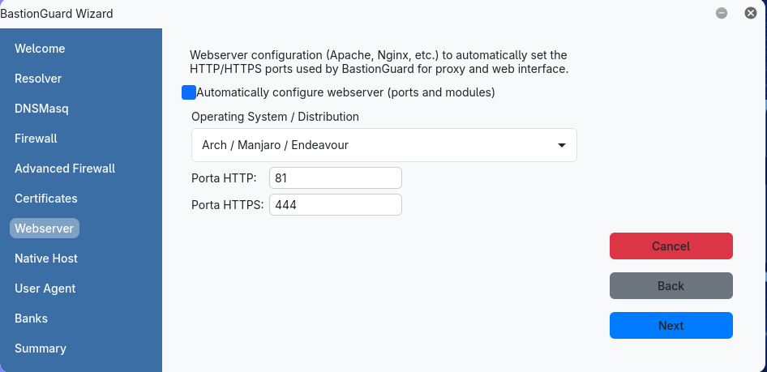Proceed with the Next button
This screenshot has height=372, width=767.
point(671,326)
